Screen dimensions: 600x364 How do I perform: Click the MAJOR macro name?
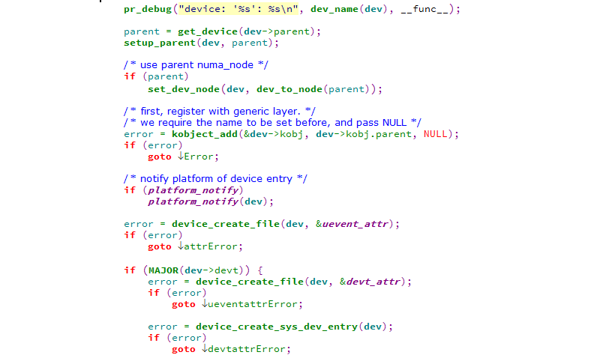[x=163, y=270]
